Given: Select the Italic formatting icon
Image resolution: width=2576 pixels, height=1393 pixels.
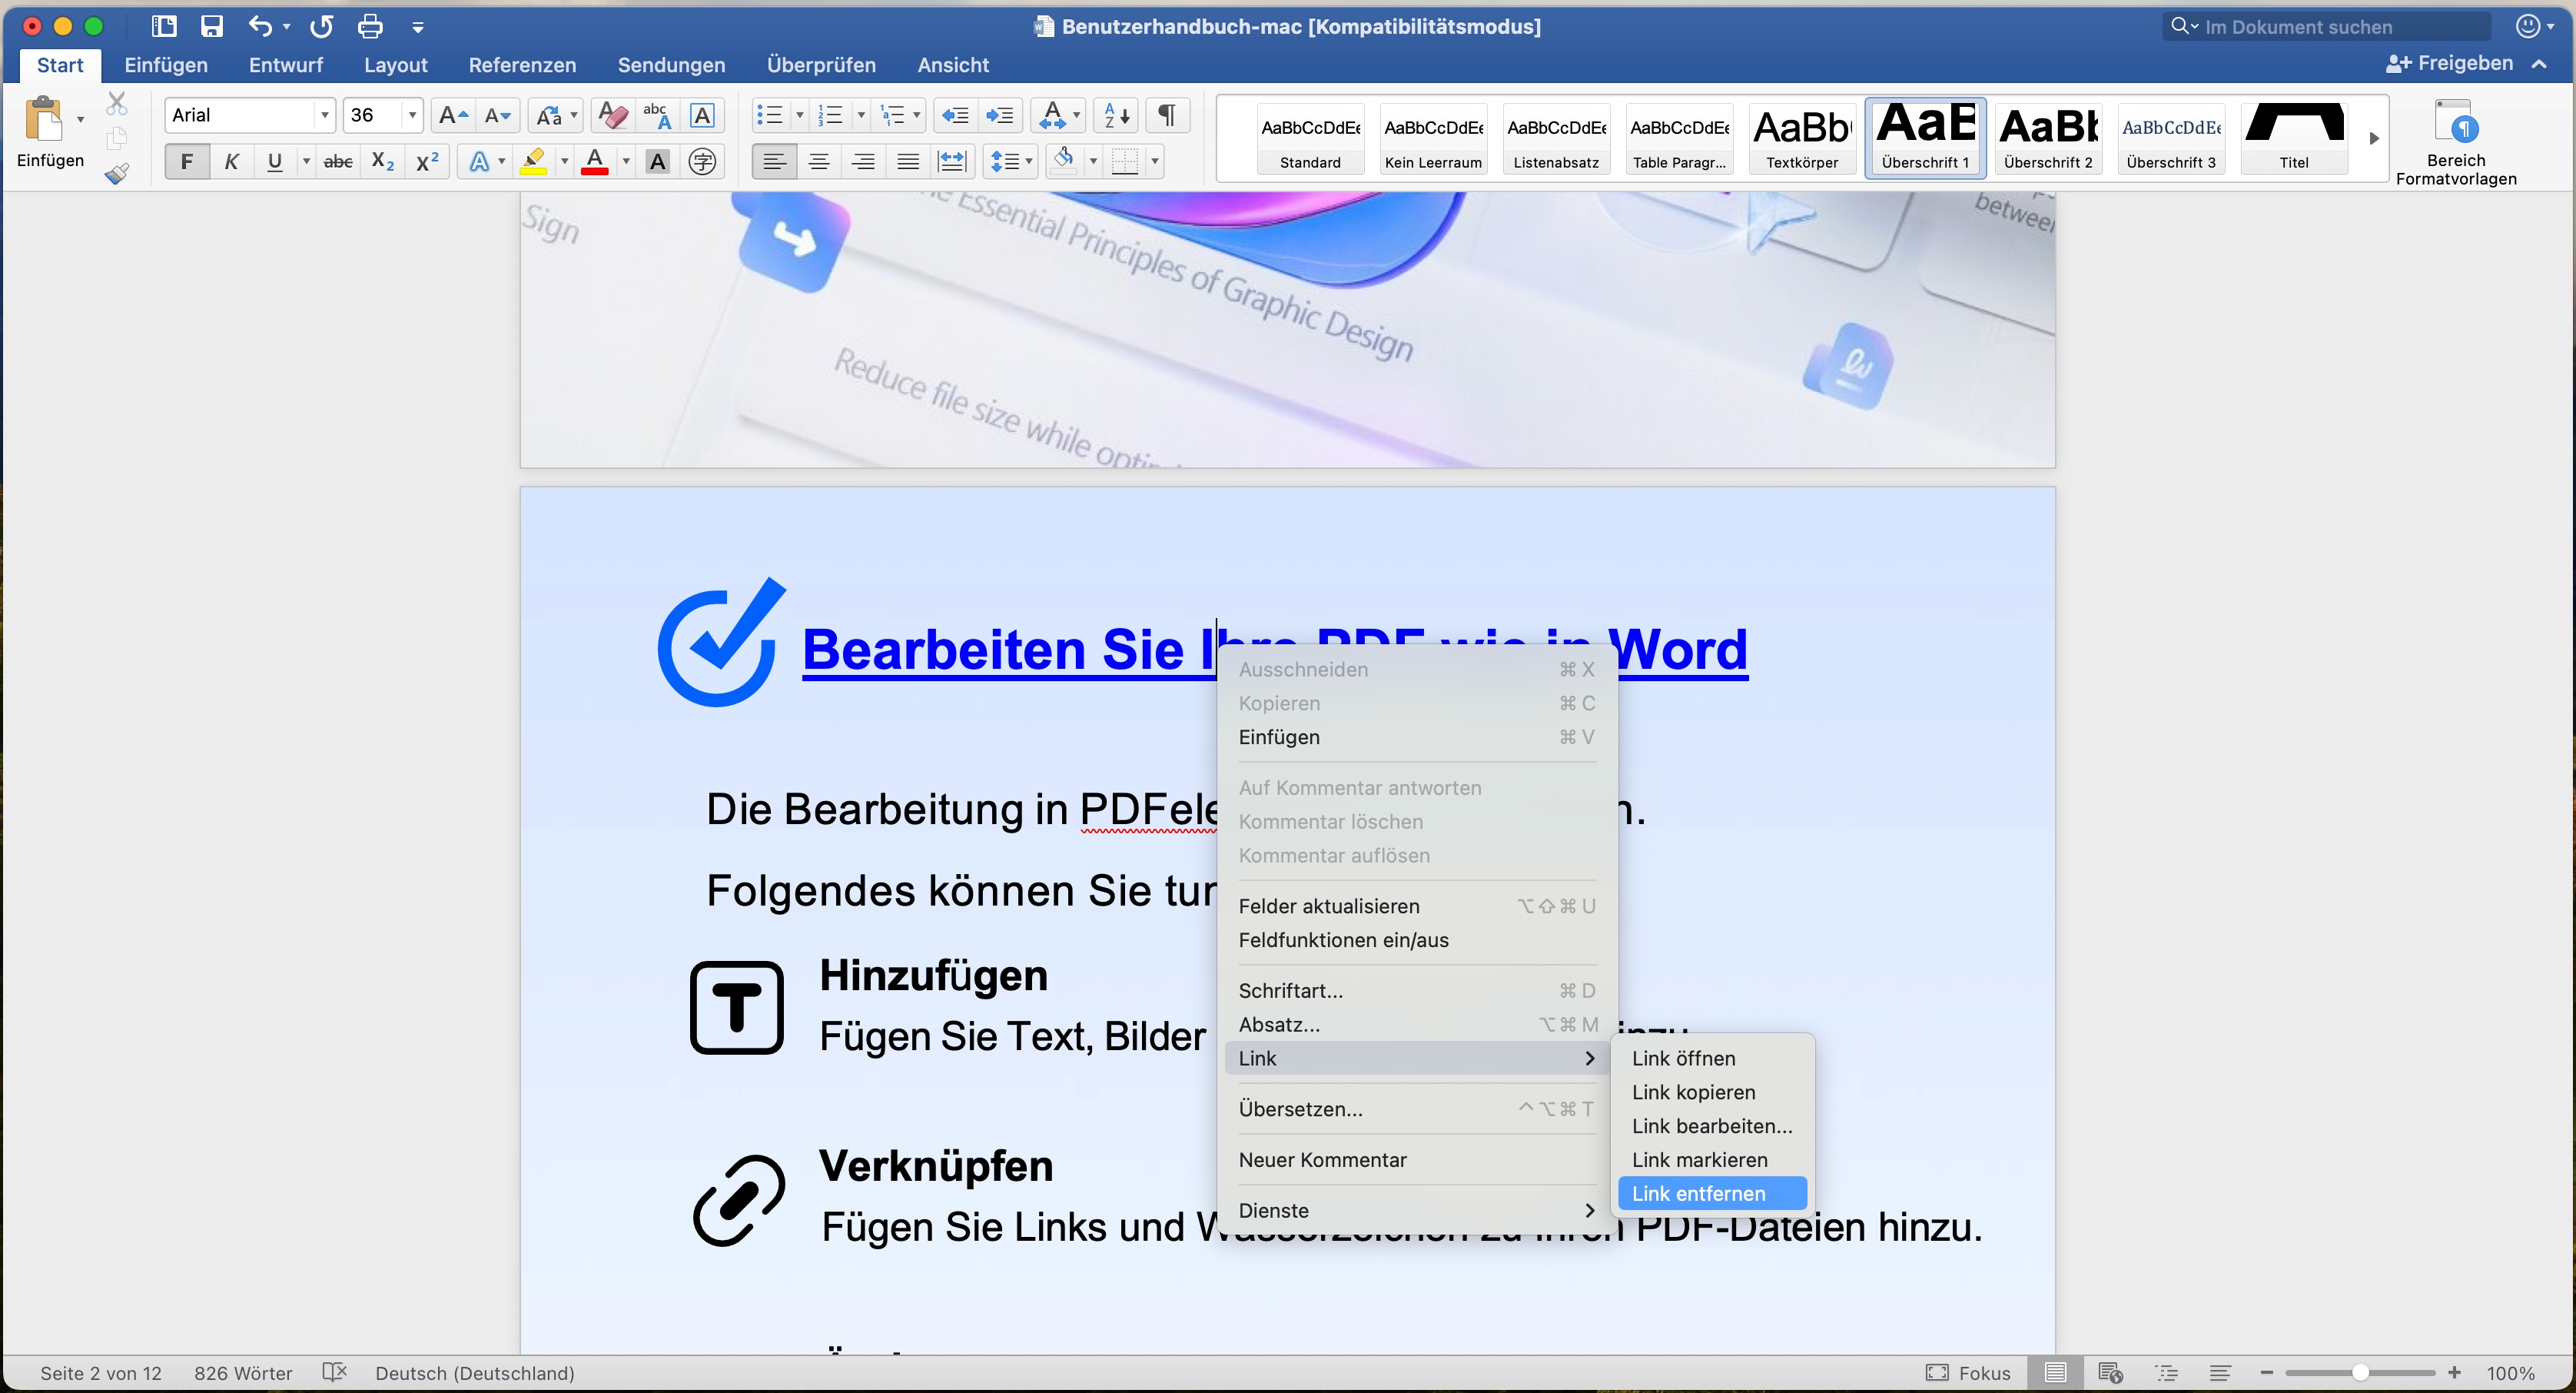Looking at the screenshot, I should pyautogui.click(x=231, y=160).
